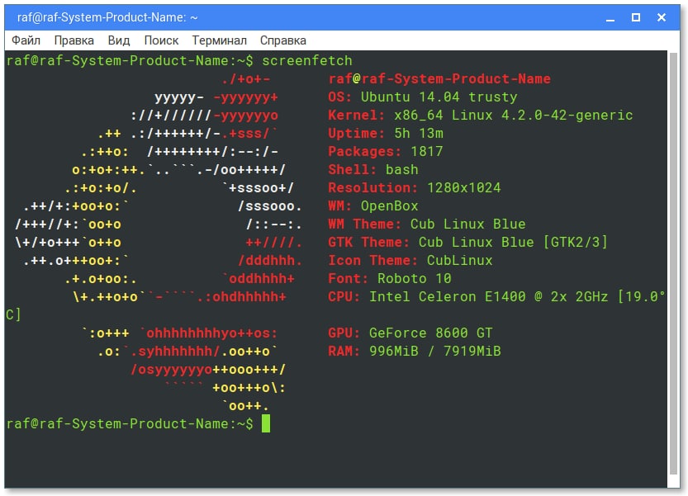This screenshot has width=688, height=496.
Task: Click 'OS: Ubuntu 14.04 trusty' line
Action: point(423,97)
